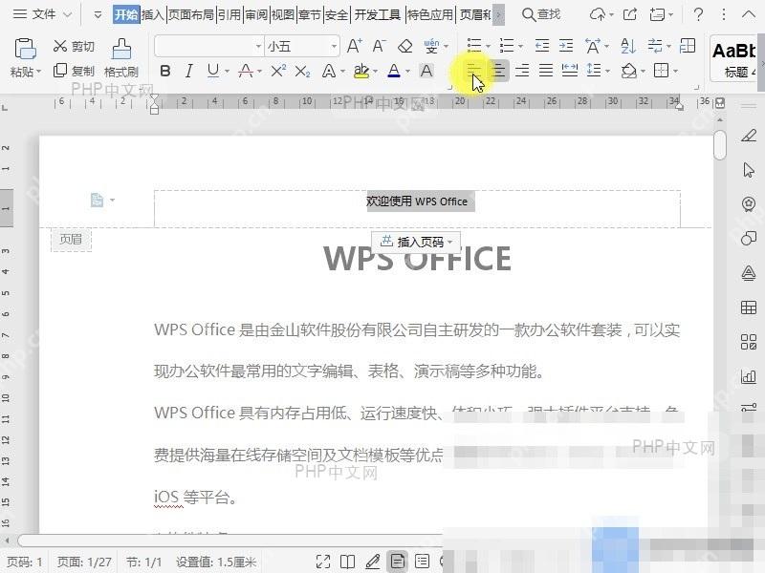Expand the highlight color dropdown arrow
765x573 pixels.
[x=375, y=72]
